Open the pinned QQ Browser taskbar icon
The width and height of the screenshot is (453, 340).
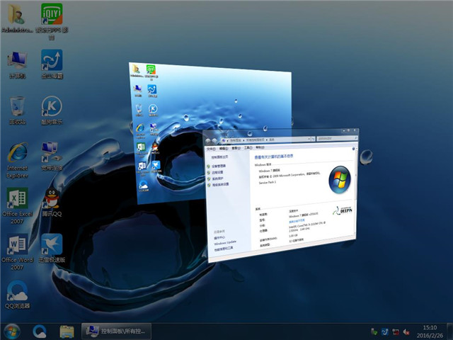click(40, 331)
